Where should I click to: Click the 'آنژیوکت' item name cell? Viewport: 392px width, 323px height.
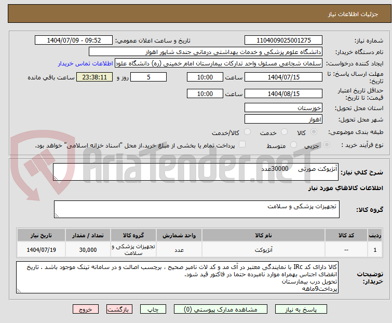click(x=263, y=250)
